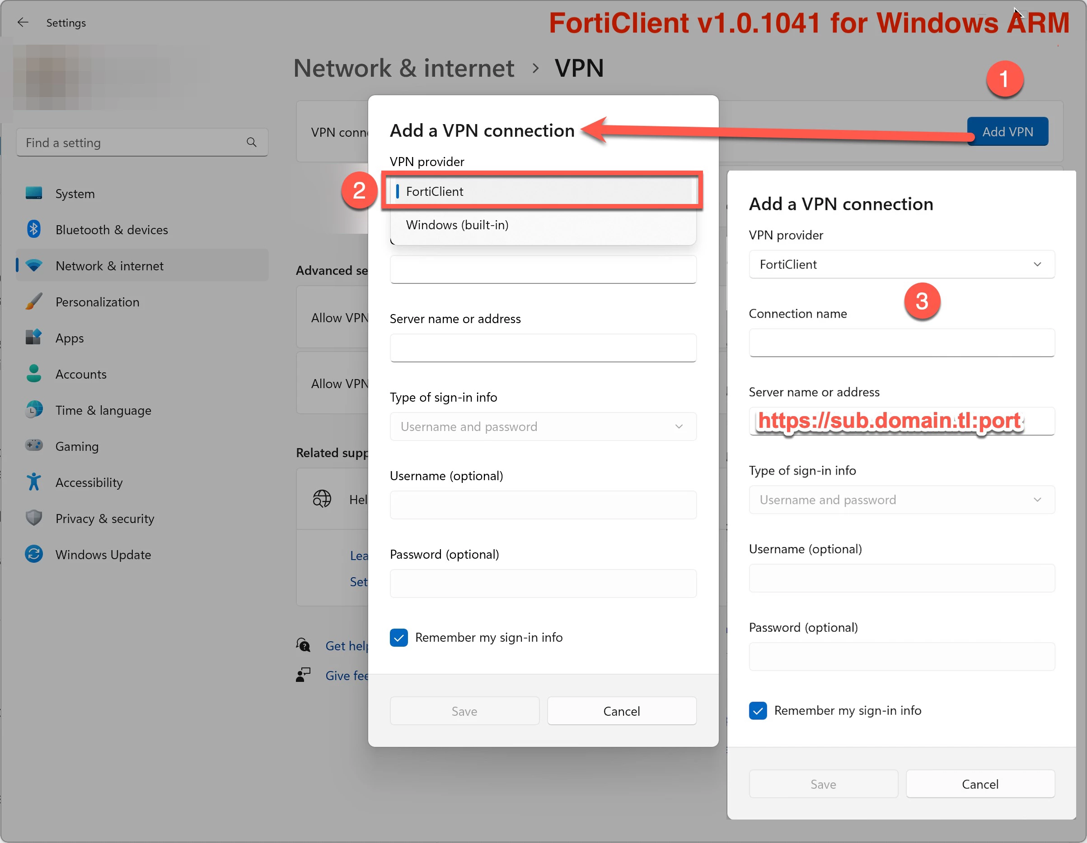Screen dimensions: 1087x843
Task: Open Gaming settings category
Action: click(142, 446)
